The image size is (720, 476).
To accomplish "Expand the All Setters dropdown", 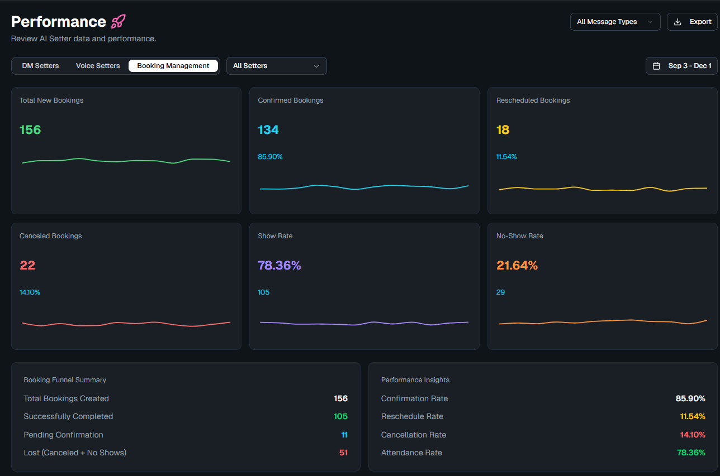I will (277, 66).
